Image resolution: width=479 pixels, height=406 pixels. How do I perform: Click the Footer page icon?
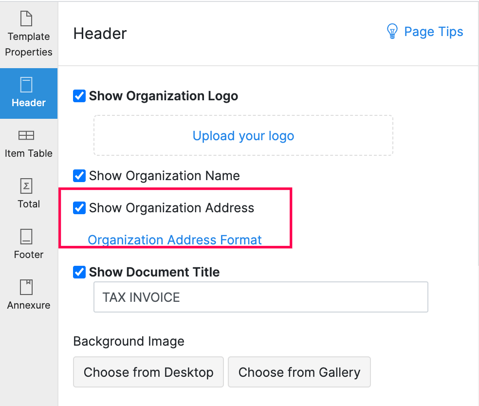[26, 237]
